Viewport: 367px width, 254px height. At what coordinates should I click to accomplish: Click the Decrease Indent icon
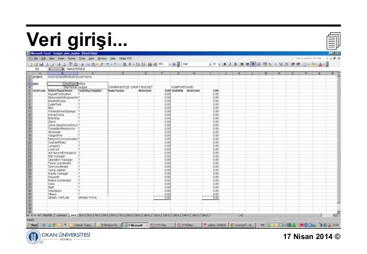coord(293,64)
